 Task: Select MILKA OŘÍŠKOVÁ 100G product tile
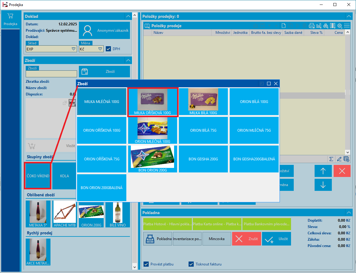click(x=153, y=102)
